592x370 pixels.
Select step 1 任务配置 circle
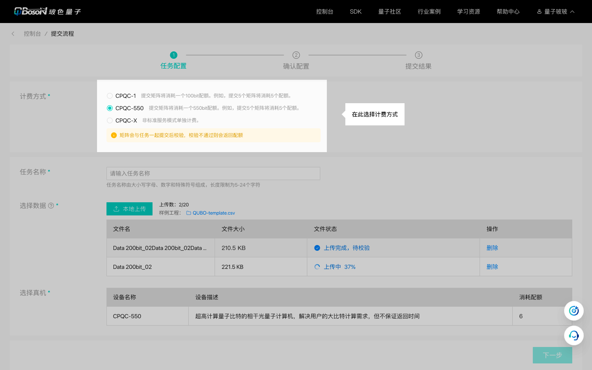click(173, 55)
